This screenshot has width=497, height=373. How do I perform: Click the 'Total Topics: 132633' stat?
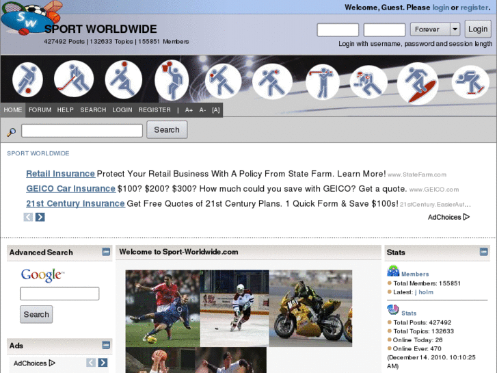[x=423, y=331]
